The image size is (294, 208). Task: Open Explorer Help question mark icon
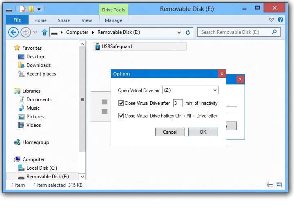[x=281, y=20]
